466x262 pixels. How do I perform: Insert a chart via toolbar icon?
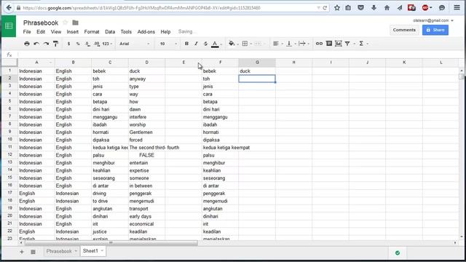click(x=338, y=44)
